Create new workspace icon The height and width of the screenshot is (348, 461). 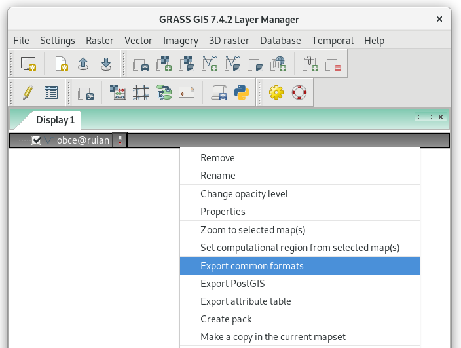click(x=62, y=64)
